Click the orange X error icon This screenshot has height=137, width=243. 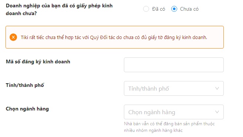(13, 37)
